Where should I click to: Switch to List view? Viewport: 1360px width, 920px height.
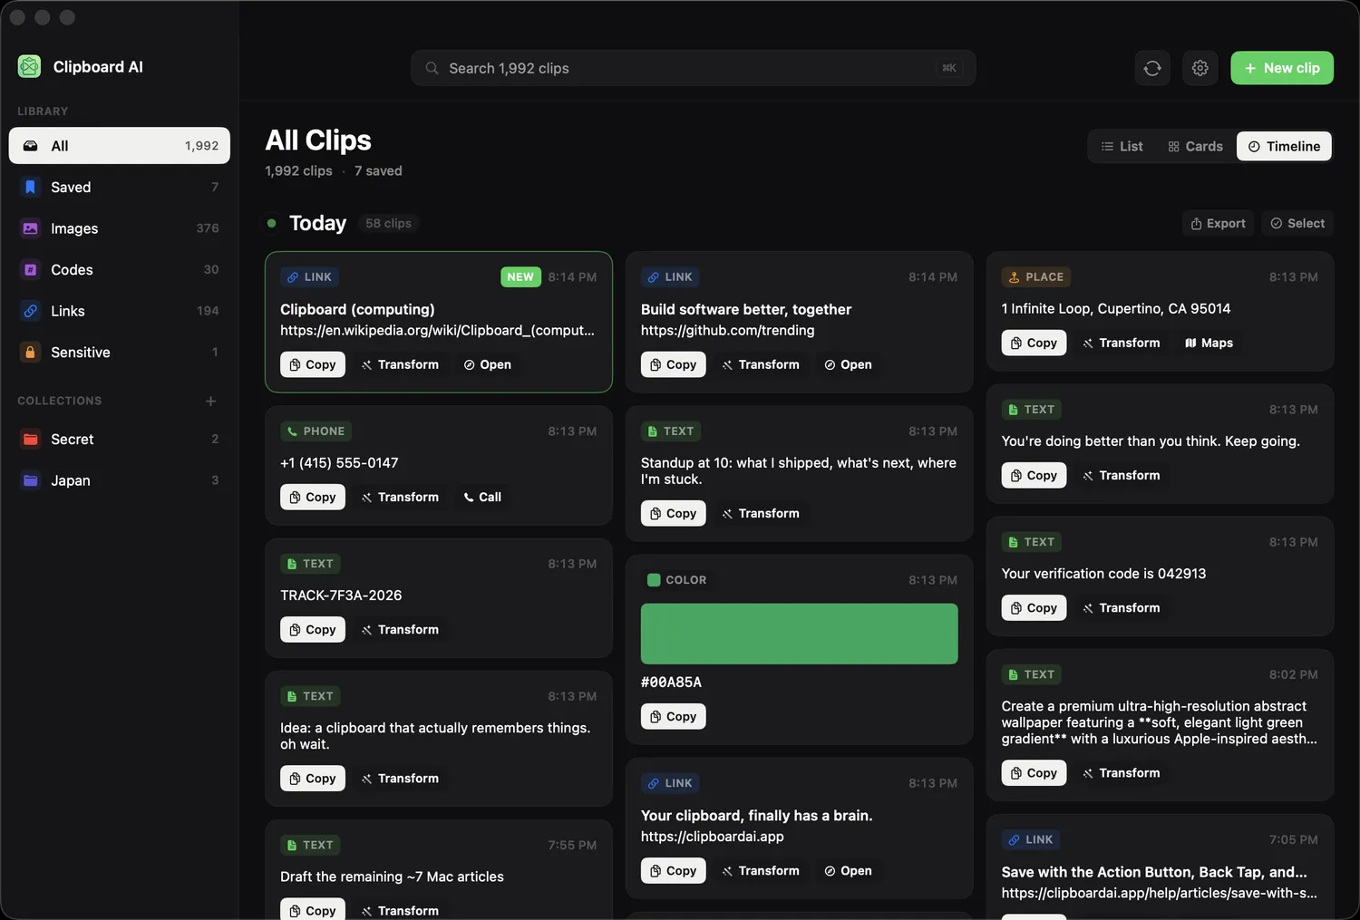coord(1122,146)
